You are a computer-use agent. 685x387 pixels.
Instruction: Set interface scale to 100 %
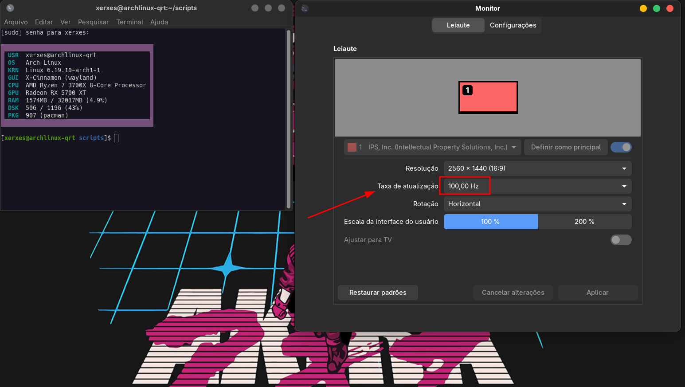pos(490,222)
